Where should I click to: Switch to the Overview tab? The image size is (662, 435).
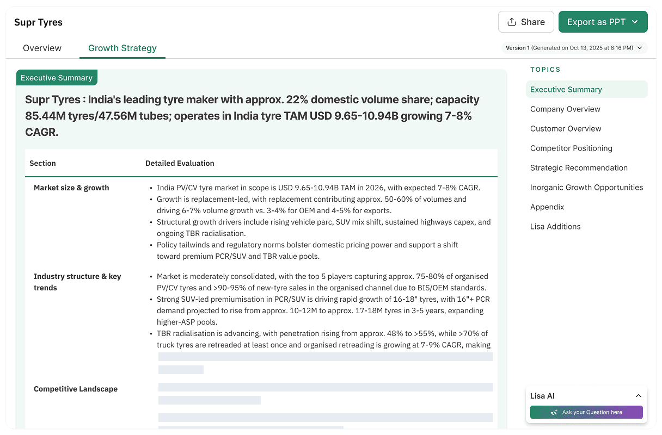click(x=42, y=48)
